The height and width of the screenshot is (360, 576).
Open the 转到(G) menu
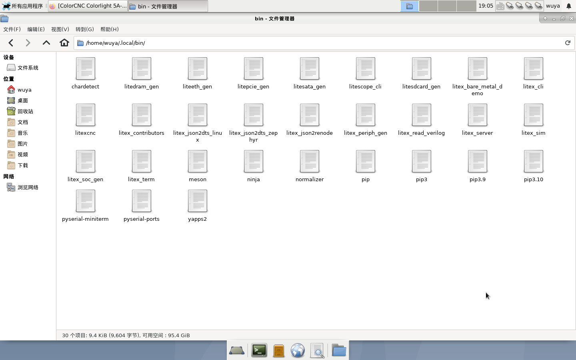[85, 29]
